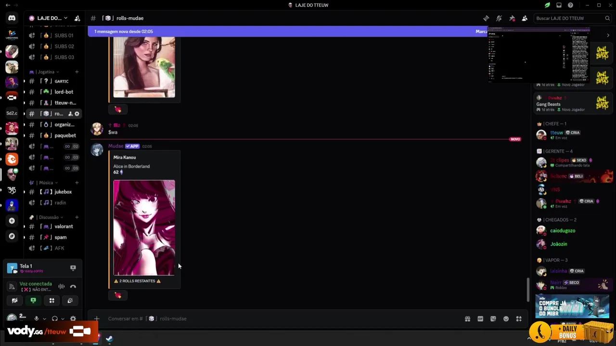Click heart reaction under previous card
The width and height of the screenshot is (616, 346).
point(118,110)
